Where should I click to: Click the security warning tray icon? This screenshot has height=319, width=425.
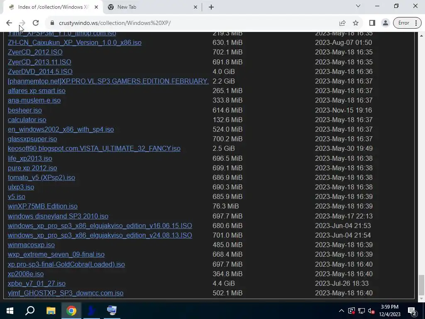351,311
